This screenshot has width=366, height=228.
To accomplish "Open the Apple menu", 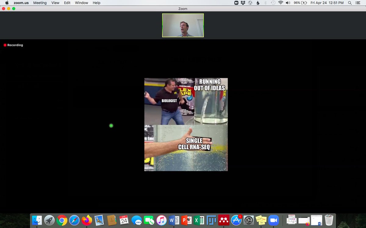I will pos(7,3).
